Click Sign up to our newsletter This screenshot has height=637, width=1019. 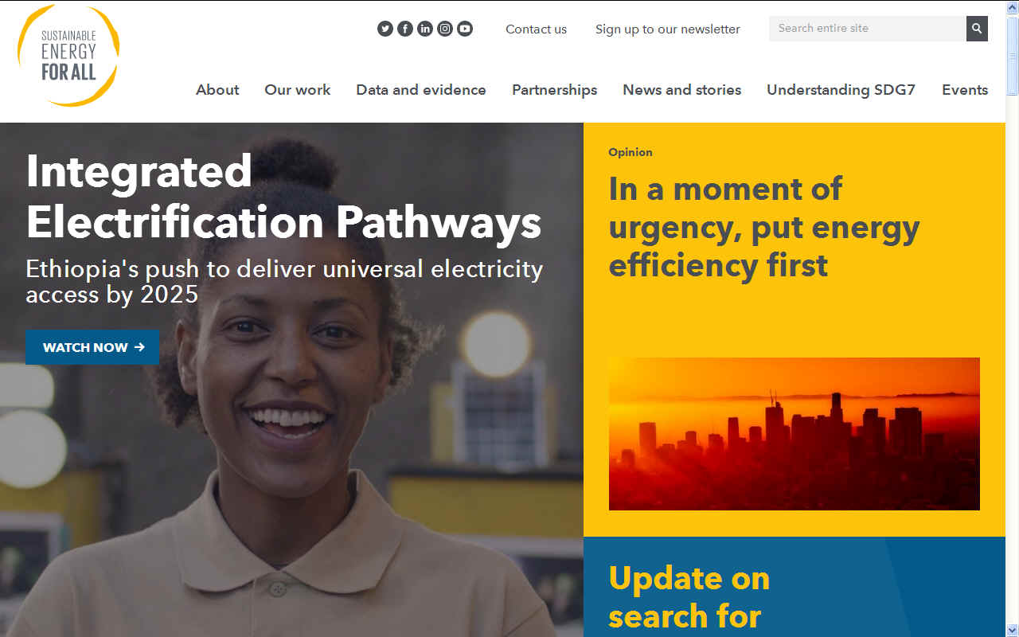tap(668, 29)
